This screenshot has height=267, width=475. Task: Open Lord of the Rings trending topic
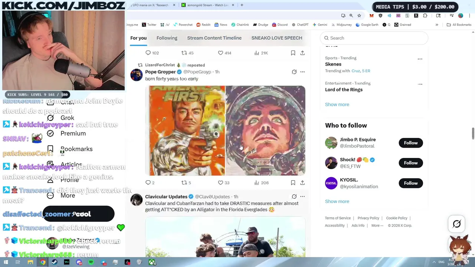[344, 89]
